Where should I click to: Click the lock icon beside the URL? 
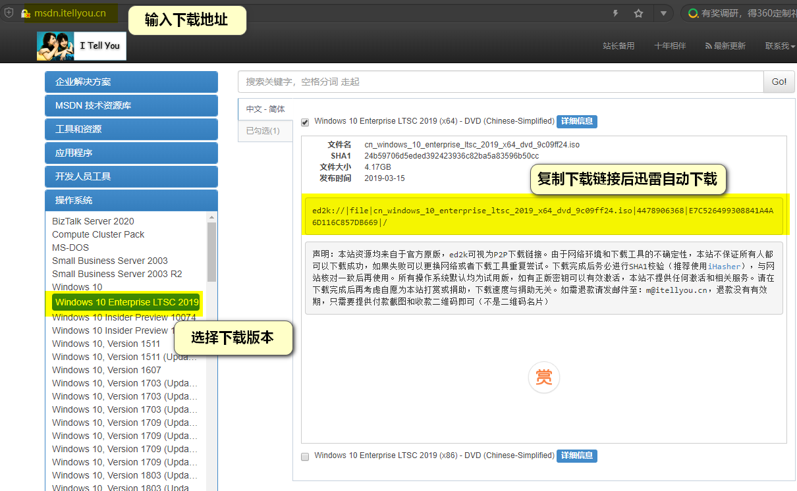pyautogui.click(x=26, y=13)
